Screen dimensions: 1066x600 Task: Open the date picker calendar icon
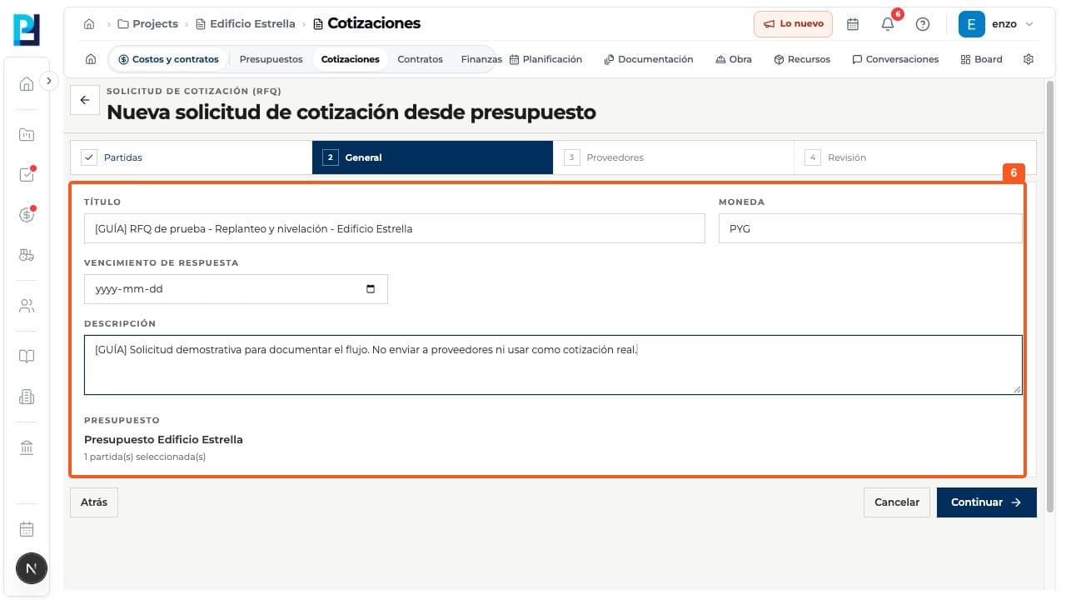point(371,289)
